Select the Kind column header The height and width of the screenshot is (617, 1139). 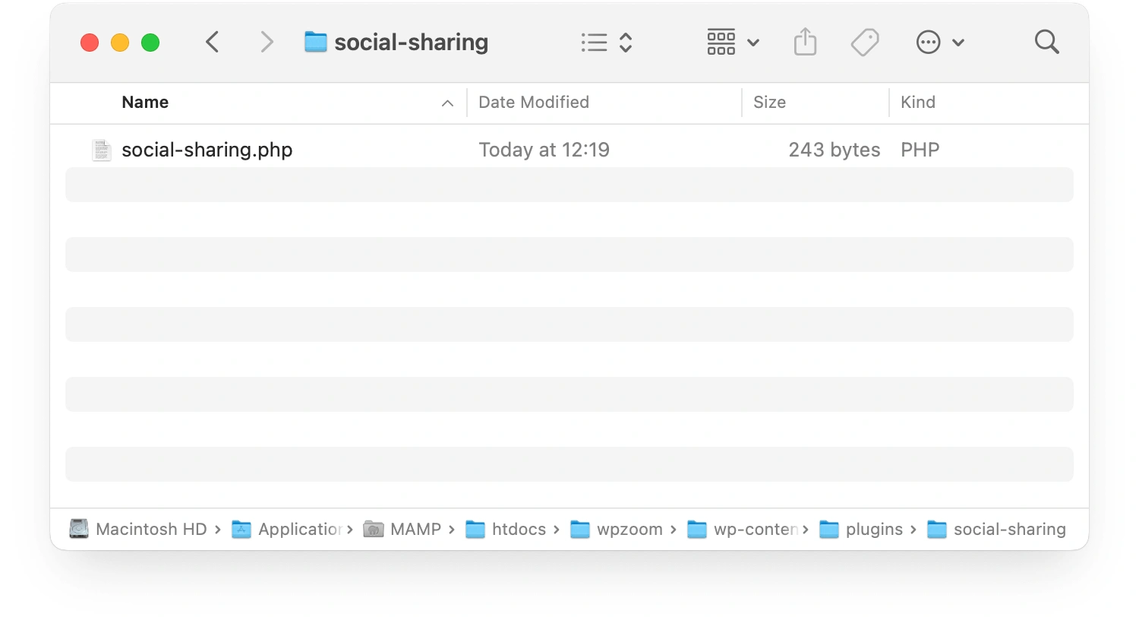pyautogui.click(x=918, y=102)
